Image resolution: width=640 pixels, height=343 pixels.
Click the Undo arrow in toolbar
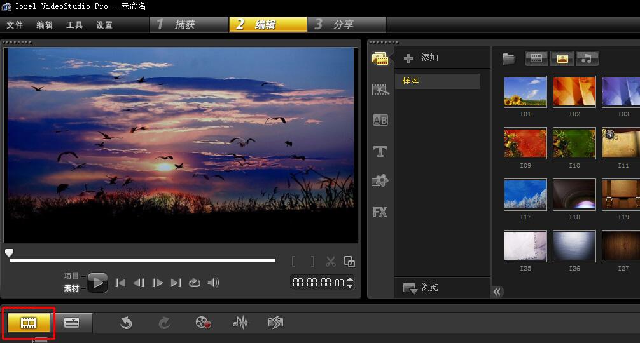pos(126,323)
